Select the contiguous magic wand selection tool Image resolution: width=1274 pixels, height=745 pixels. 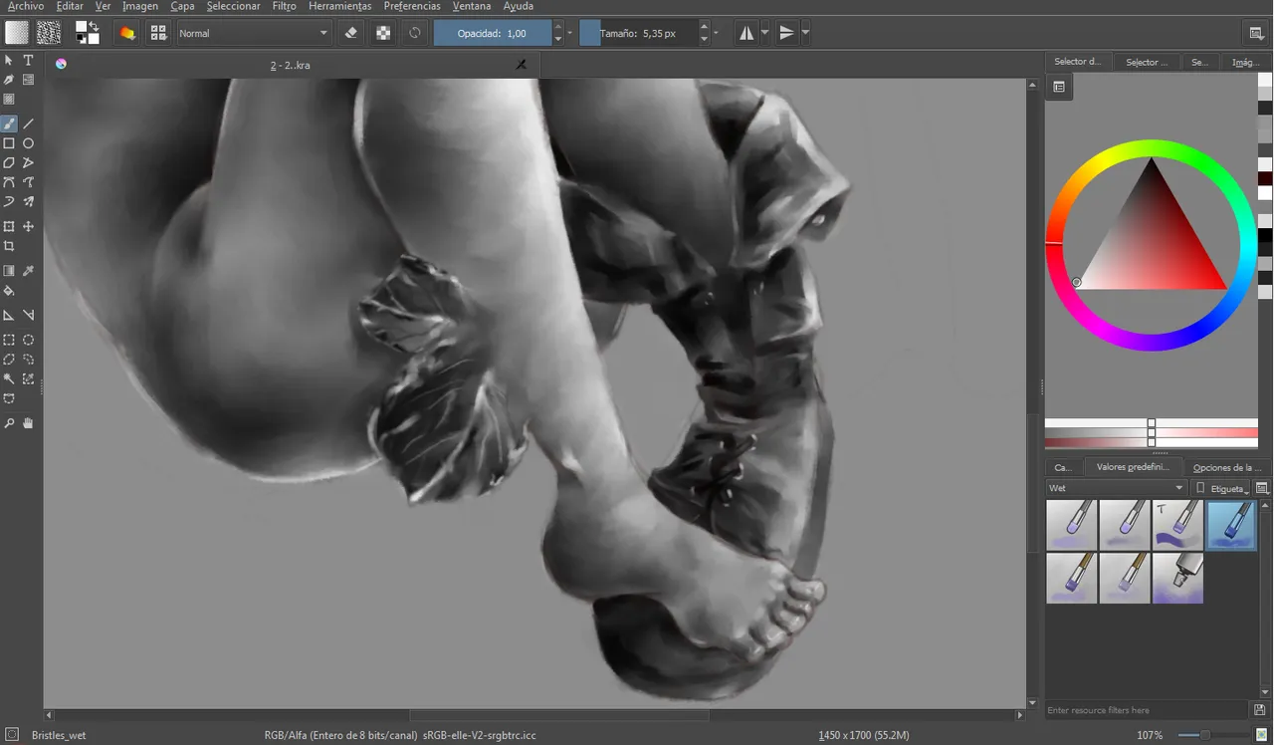pos(9,378)
